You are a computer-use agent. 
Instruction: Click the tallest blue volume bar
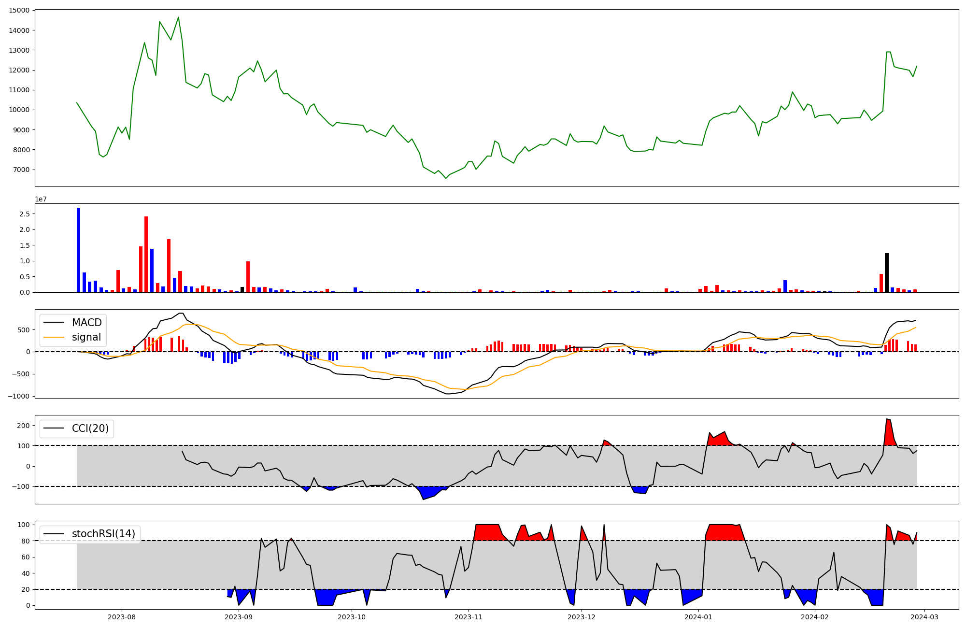78,250
